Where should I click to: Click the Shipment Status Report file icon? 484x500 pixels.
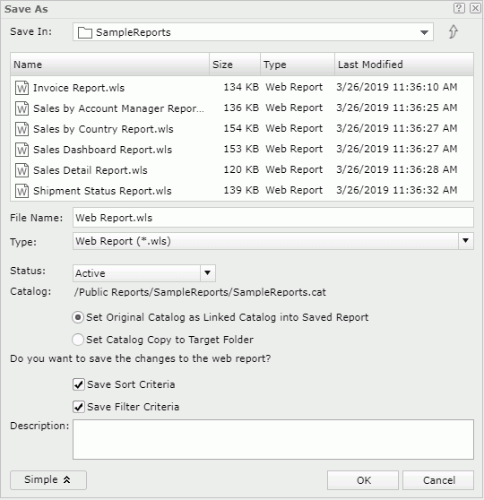click(22, 191)
